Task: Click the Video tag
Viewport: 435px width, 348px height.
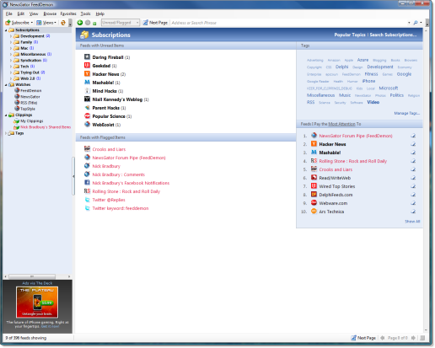Action: coord(373,102)
